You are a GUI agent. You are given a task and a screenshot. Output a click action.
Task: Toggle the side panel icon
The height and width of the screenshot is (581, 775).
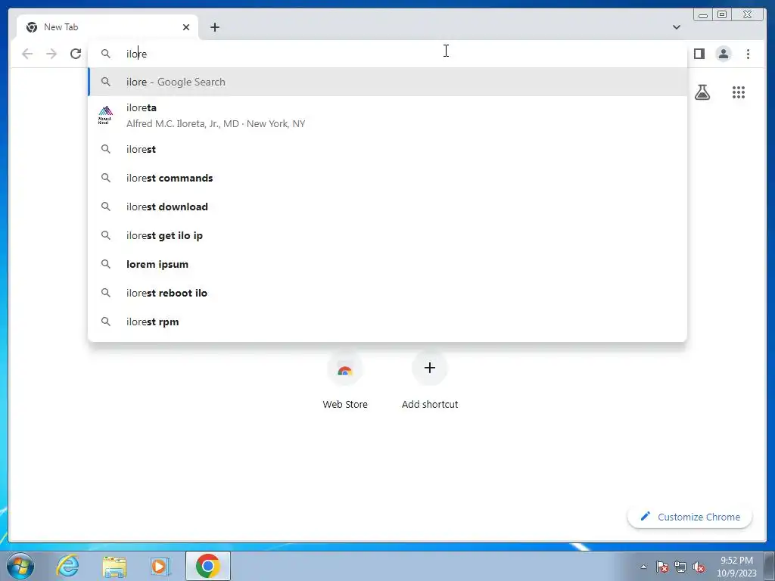(x=699, y=54)
